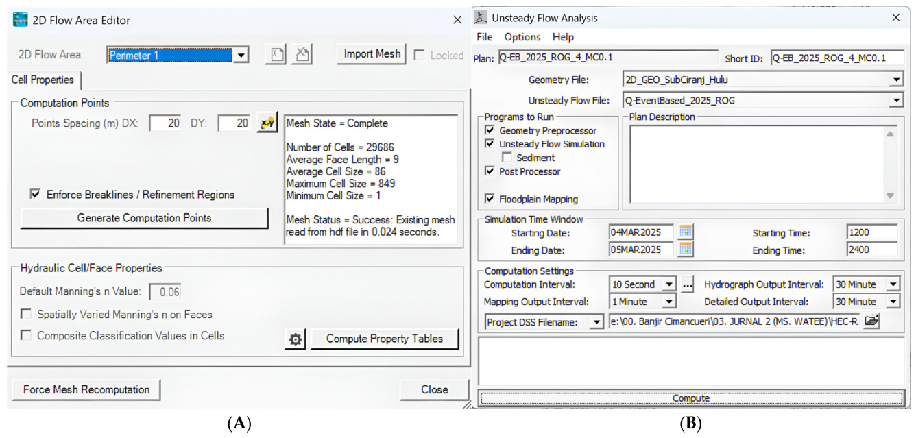The image size is (916, 438).
Task: Browse for Project DSS file folder icon
Action: (871, 321)
